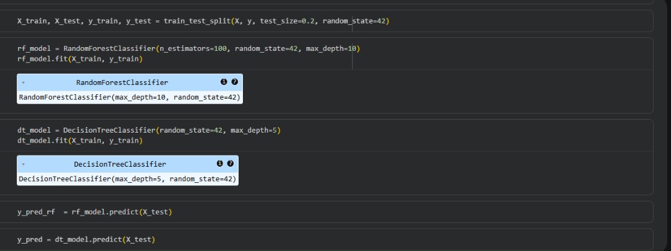Click DecisionTreeClassifier fitted info 'i' icon
This screenshot has width=671, height=251.
219,164
